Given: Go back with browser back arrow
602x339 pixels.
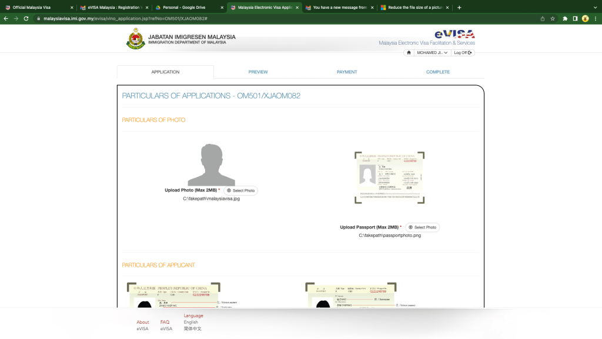Looking at the screenshot, I should (x=6, y=18).
